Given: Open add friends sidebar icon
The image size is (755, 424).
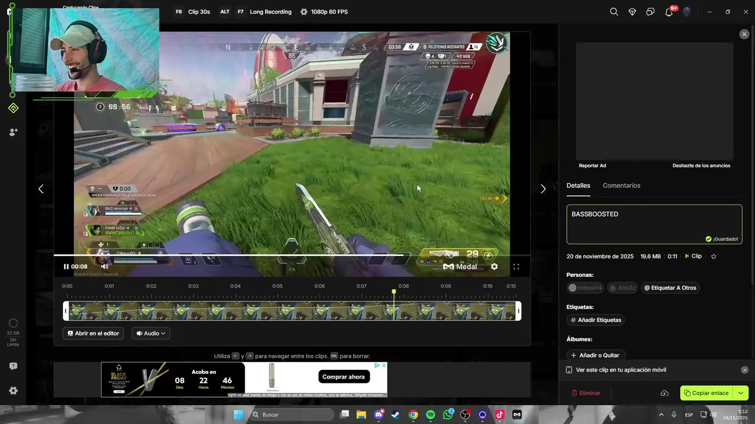Looking at the screenshot, I should [x=13, y=132].
